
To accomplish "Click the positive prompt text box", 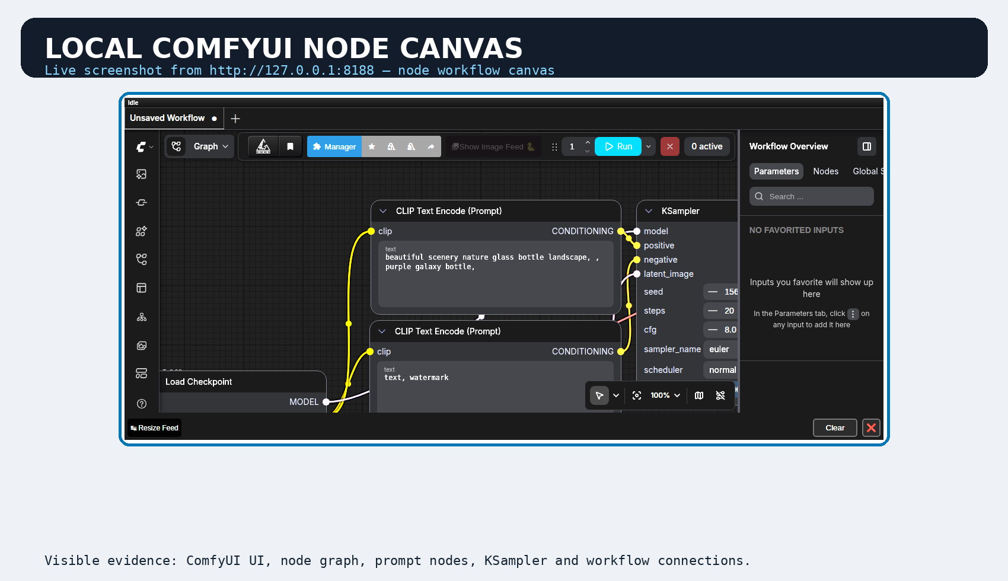I will (x=496, y=274).
